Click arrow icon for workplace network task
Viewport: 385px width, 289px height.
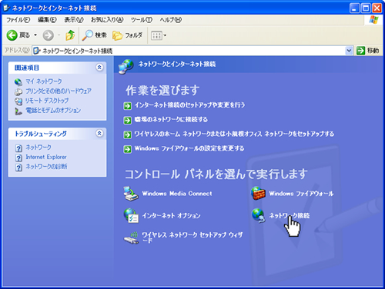point(127,120)
